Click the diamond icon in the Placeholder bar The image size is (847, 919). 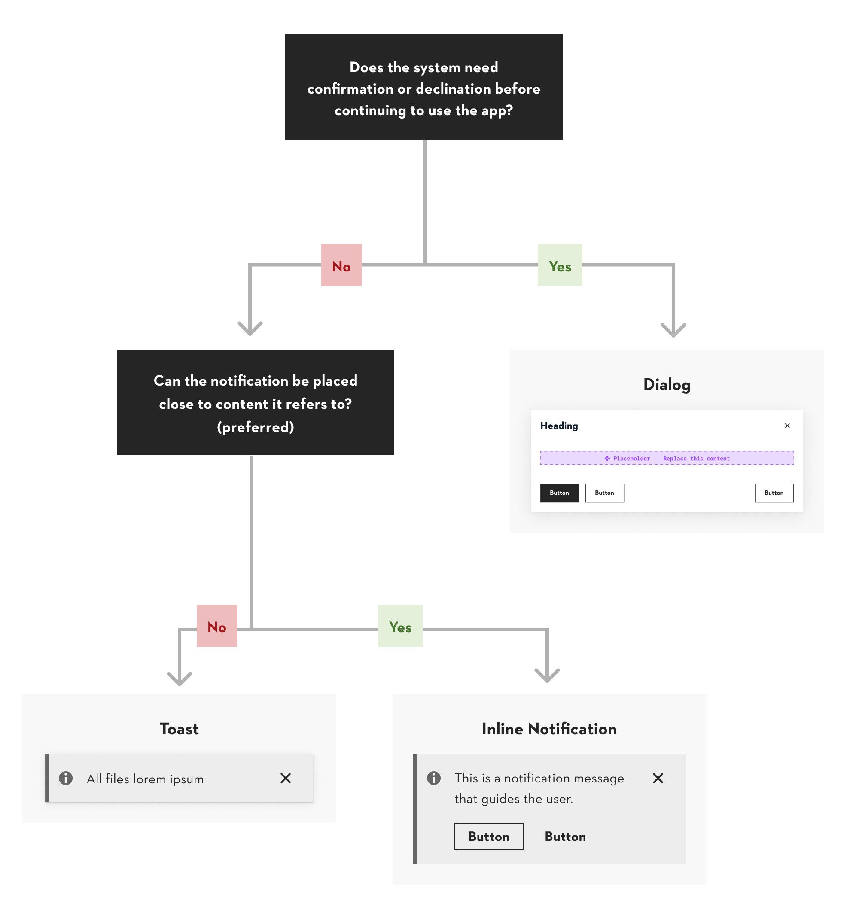point(607,458)
